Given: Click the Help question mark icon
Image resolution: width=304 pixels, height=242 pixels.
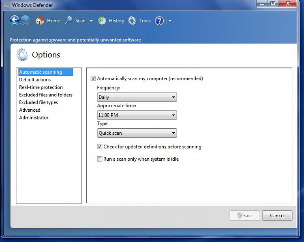Looking at the screenshot, I should (x=159, y=21).
